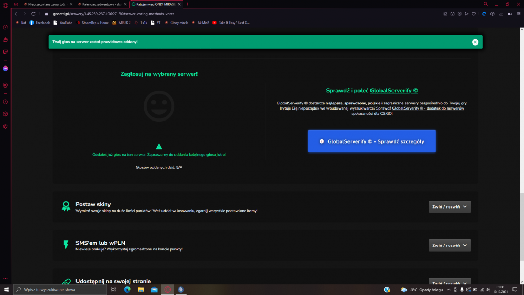Screen dimensions: 524x295
Task: Open the Easy Setup sliders icon
Action: pyautogui.click(x=519, y=14)
